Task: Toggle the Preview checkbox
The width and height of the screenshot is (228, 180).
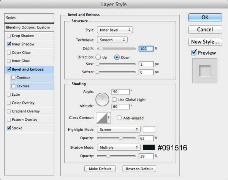Action: point(194,52)
